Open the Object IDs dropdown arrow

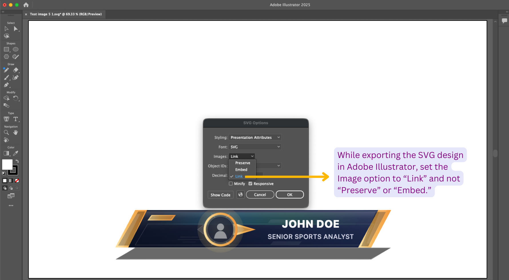279,166
